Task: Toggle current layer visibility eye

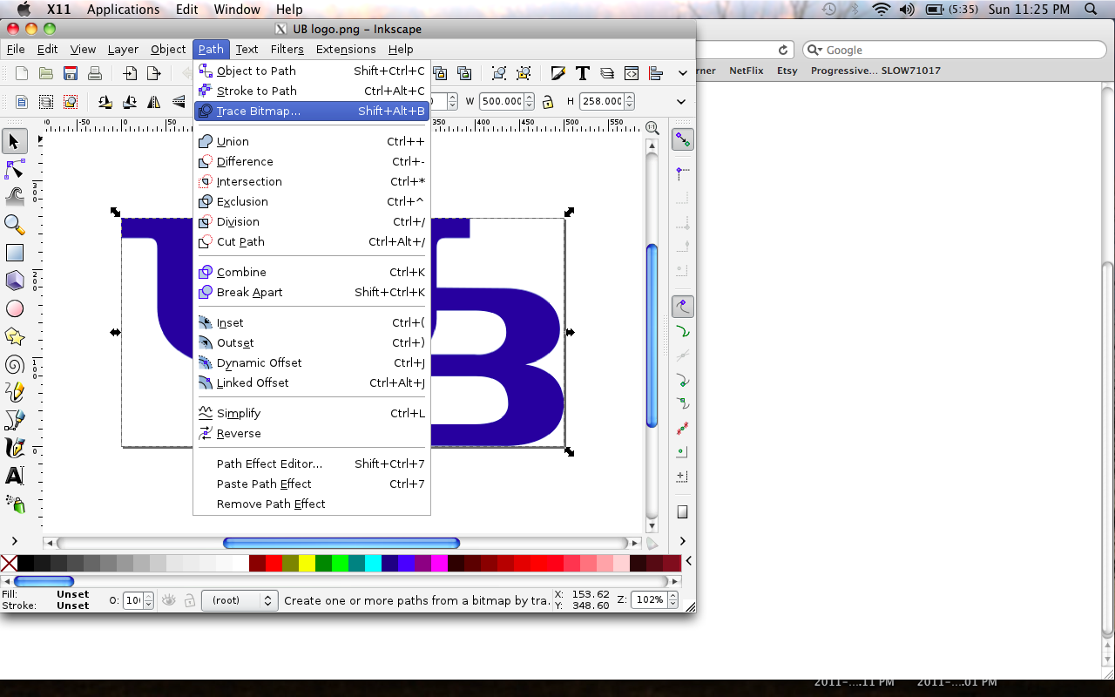Action: click(169, 600)
